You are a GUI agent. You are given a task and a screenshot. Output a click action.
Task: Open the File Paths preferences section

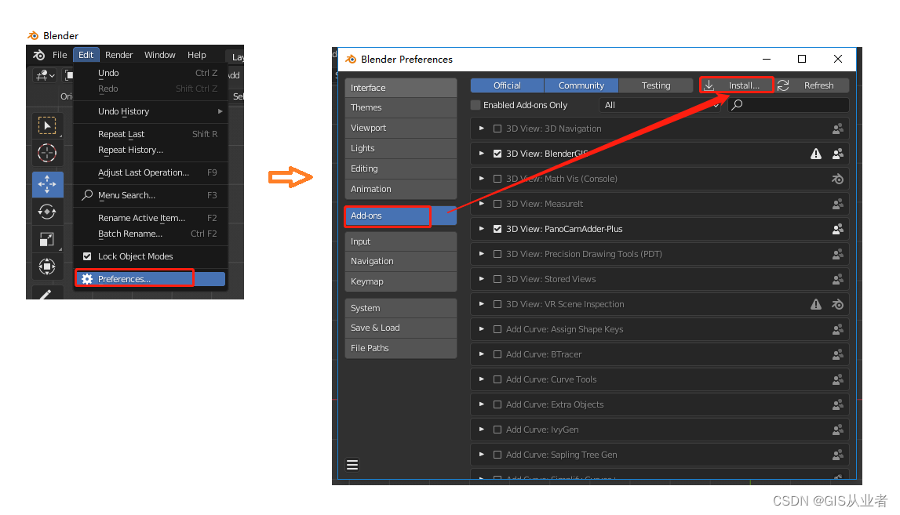tap(401, 348)
